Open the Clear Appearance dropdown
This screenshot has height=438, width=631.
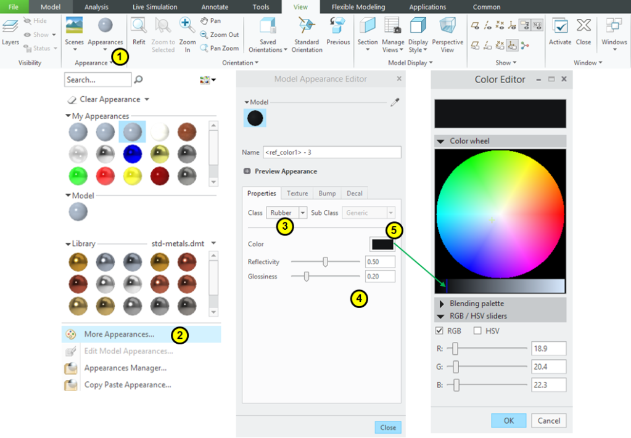tap(146, 99)
